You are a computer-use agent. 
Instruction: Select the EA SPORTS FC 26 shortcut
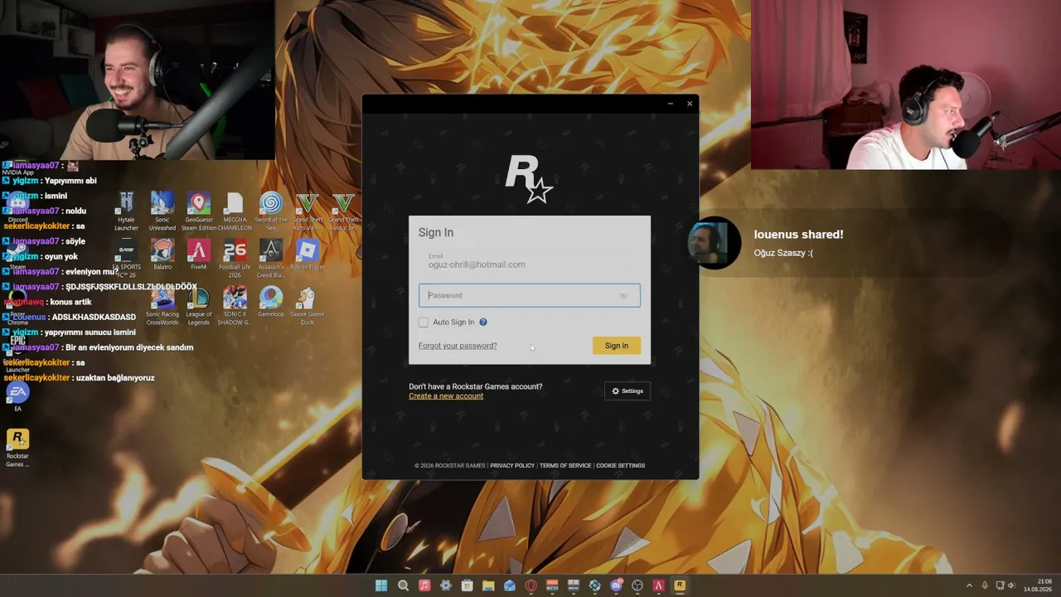tap(126, 258)
